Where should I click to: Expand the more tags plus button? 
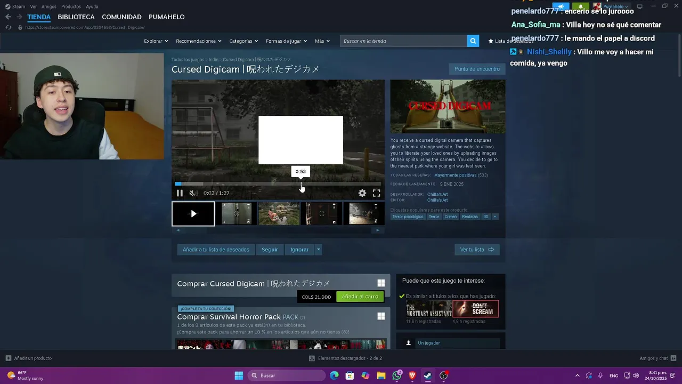click(494, 217)
